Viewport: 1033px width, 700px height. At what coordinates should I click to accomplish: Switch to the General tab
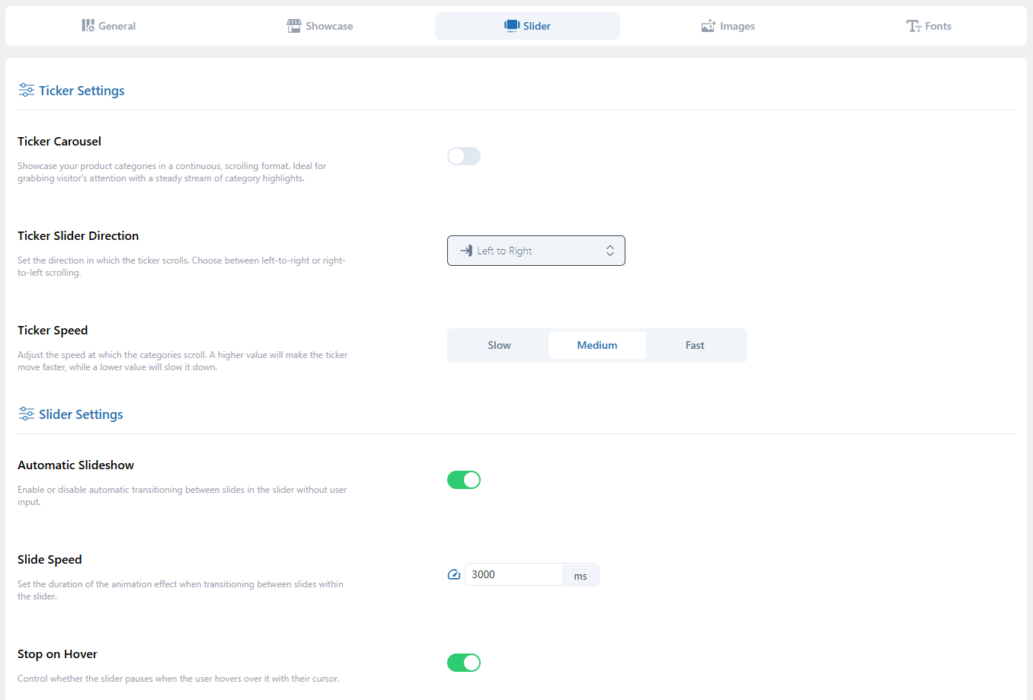109,26
